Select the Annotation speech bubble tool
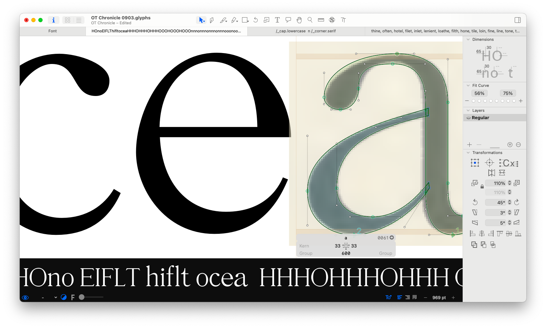 288,20
